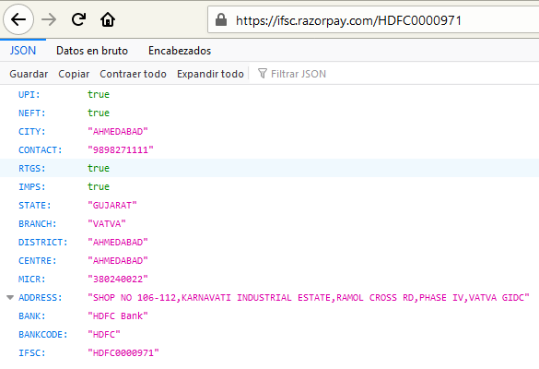Click the ADDRESS value starting SHOP NO 106-112
The height and width of the screenshot is (369, 539).
pos(309,297)
